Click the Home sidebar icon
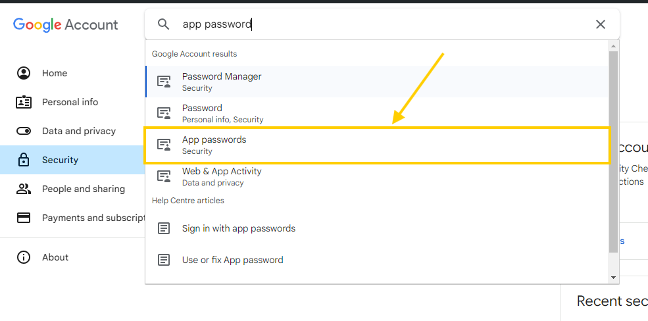The height and width of the screenshot is (321, 648). [24, 73]
